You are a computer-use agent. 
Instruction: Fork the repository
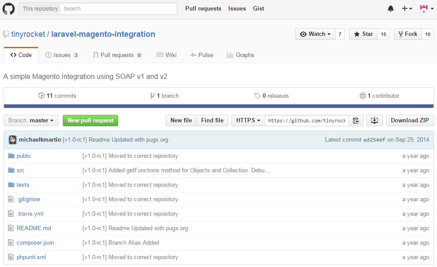pos(408,34)
